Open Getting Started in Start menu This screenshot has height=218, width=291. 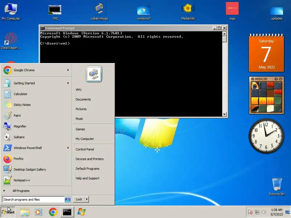pyautogui.click(x=37, y=83)
